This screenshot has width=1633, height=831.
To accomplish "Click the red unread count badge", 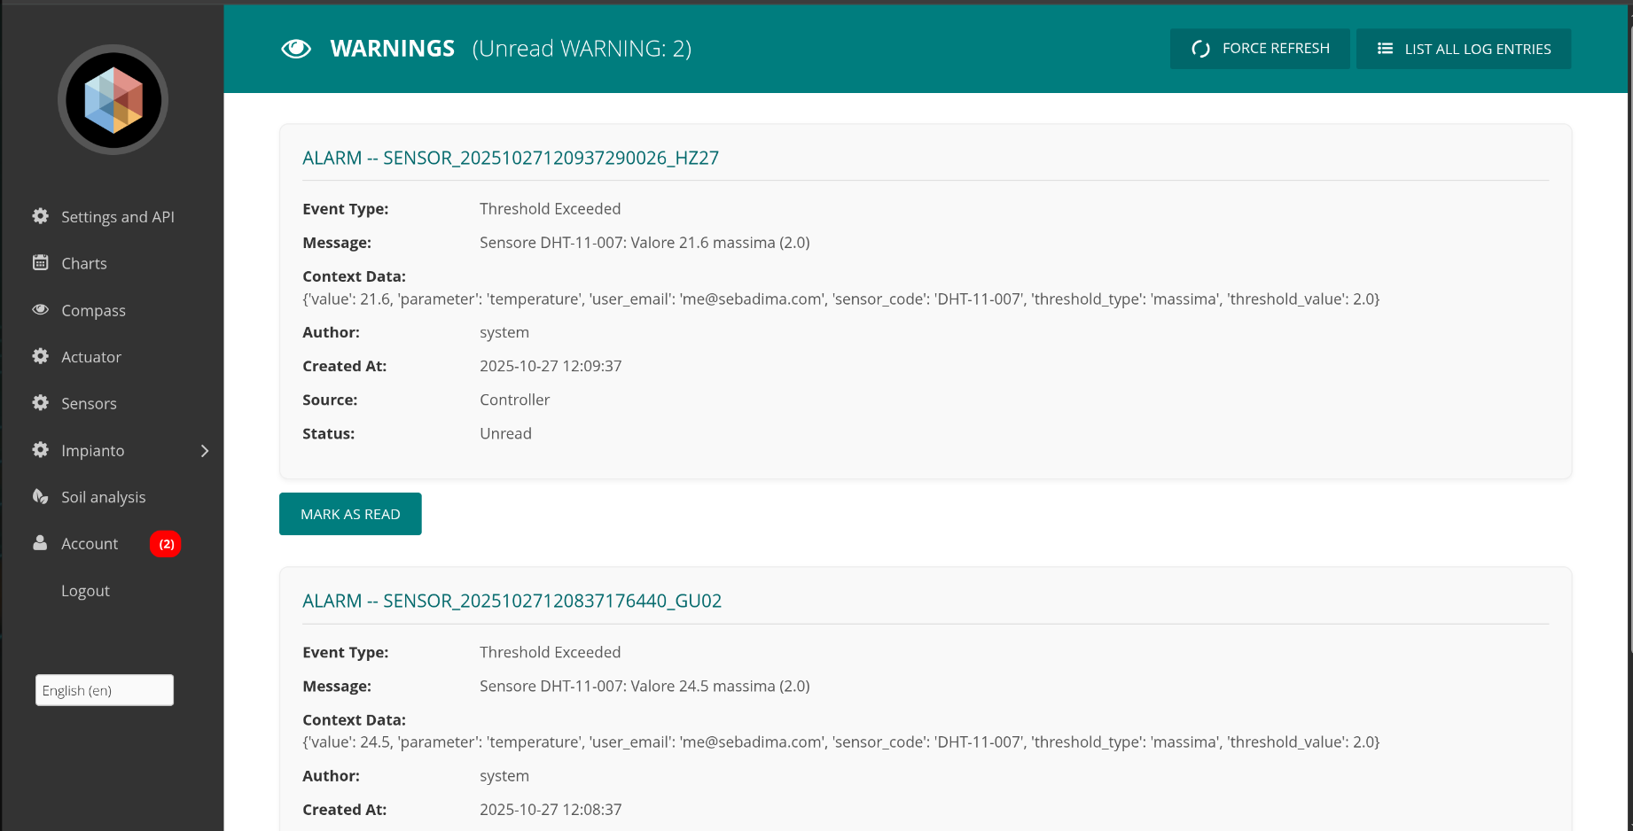I will coord(166,544).
